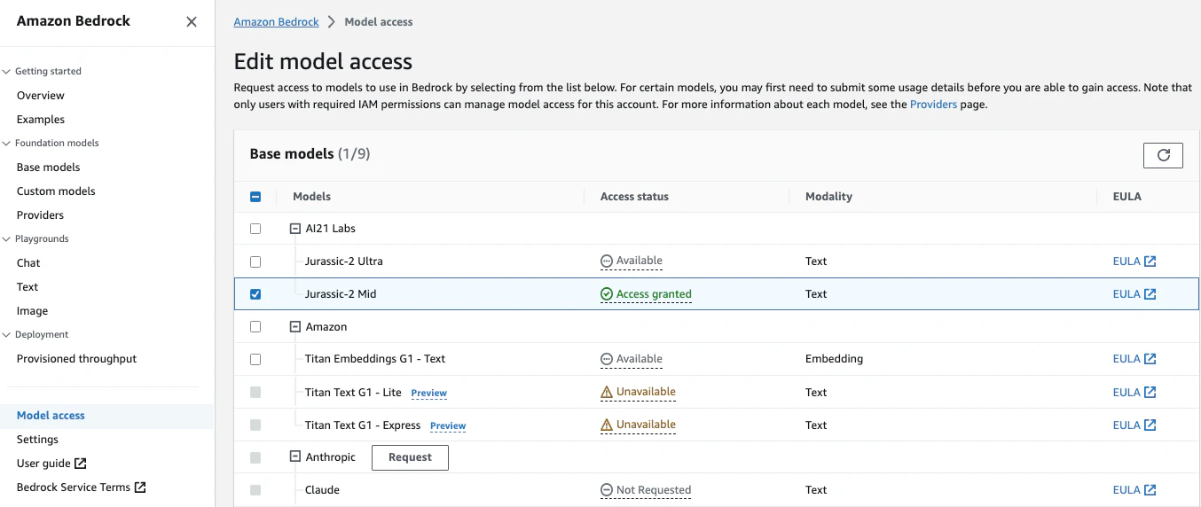Collapse the AI21 Labs model group
Viewport: 1201px width, 507px height.
[295, 229]
